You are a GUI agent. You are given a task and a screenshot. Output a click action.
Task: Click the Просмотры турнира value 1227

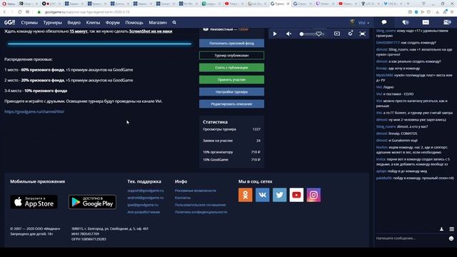[x=256, y=129]
